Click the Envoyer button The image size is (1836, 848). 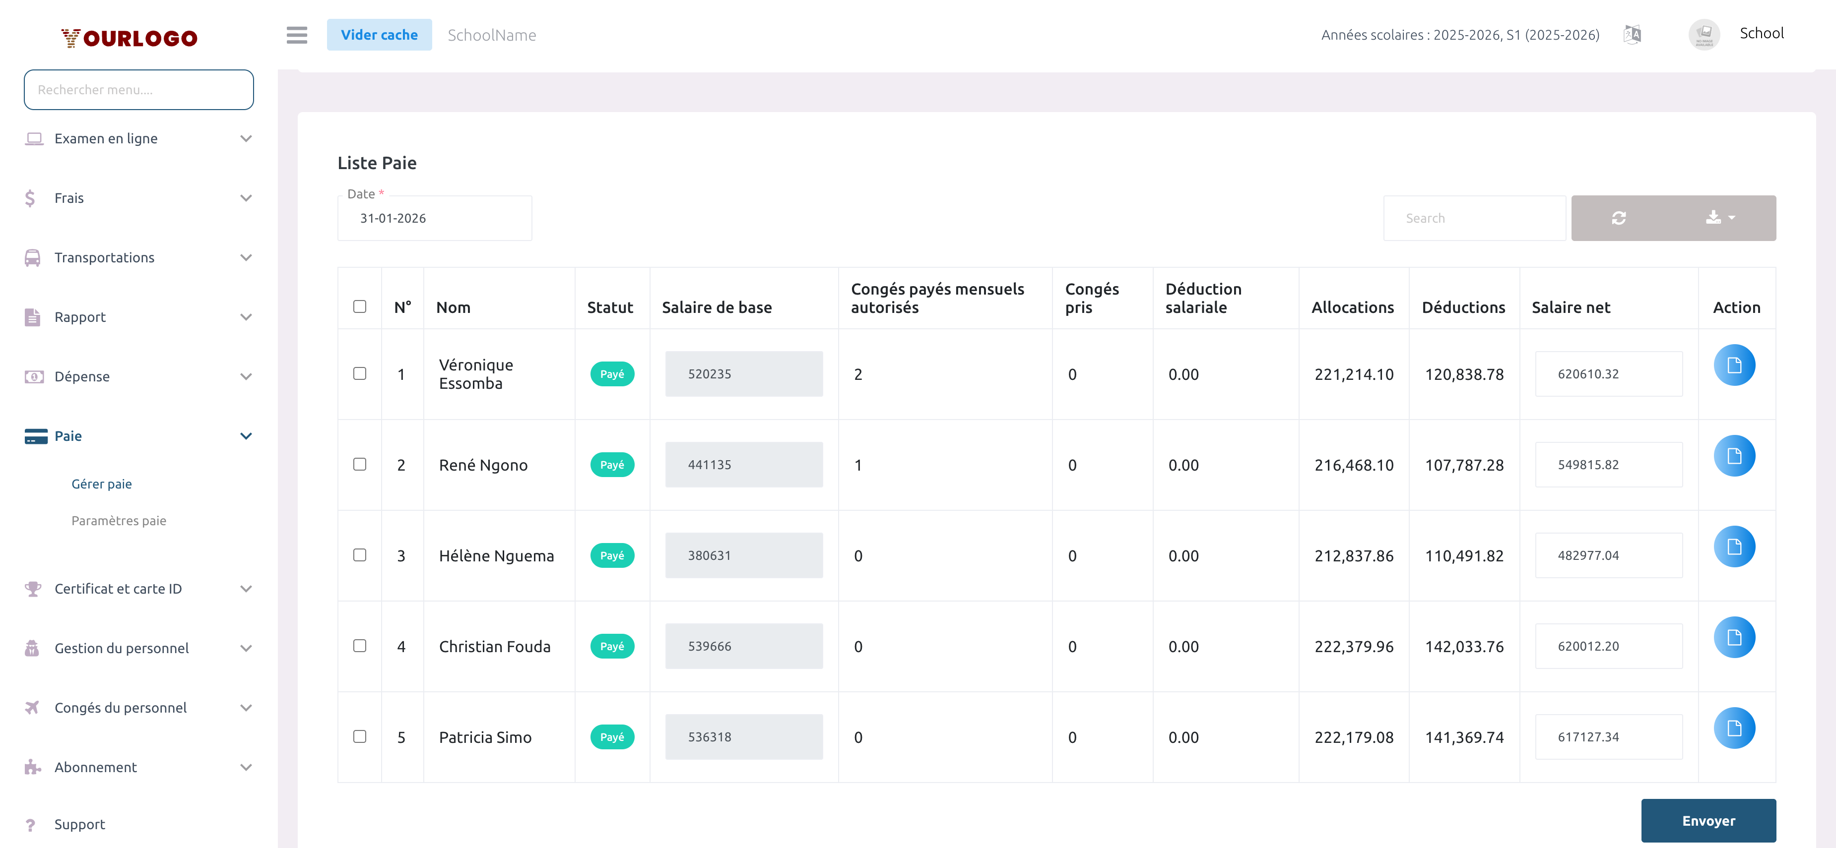click(x=1707, y=821)
